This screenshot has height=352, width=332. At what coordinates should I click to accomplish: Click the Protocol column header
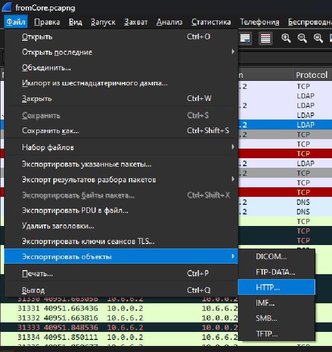pyautogui.click(x=312, y=75)
